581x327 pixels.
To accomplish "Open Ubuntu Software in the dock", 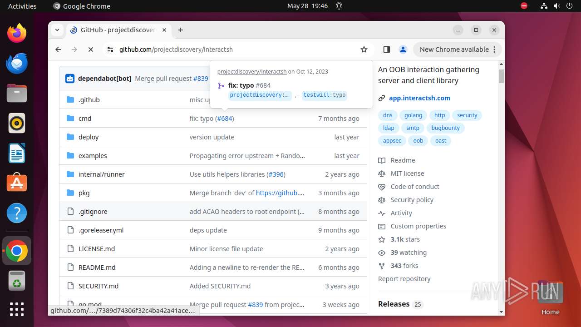I will [x=17, y=183].
